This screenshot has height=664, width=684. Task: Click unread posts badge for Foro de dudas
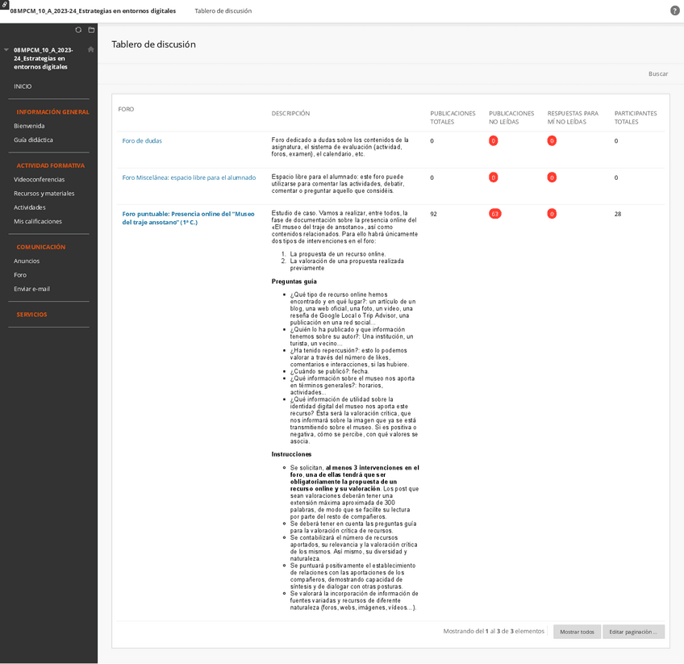[493, 141]
